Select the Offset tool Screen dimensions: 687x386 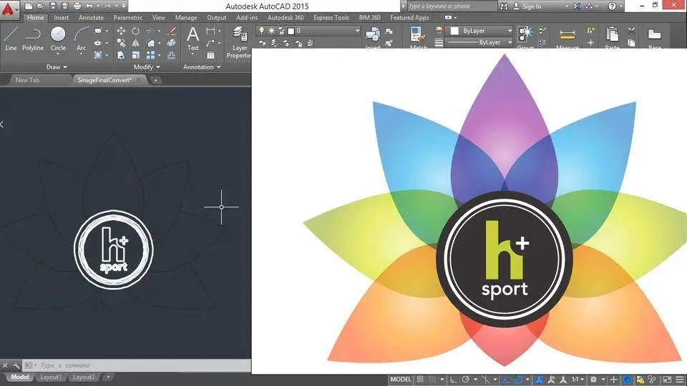(171, 56)
